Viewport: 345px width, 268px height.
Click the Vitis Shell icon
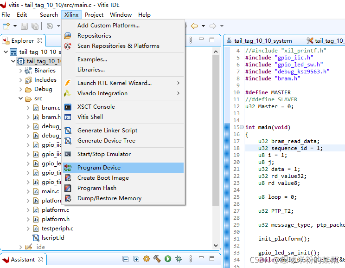tap(68, 117)
